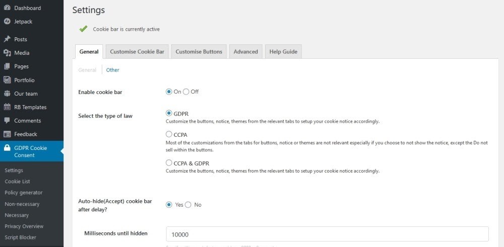Open Cookie List submenu link
This screenshot has width=504, height=247.
tap(17, 181)
